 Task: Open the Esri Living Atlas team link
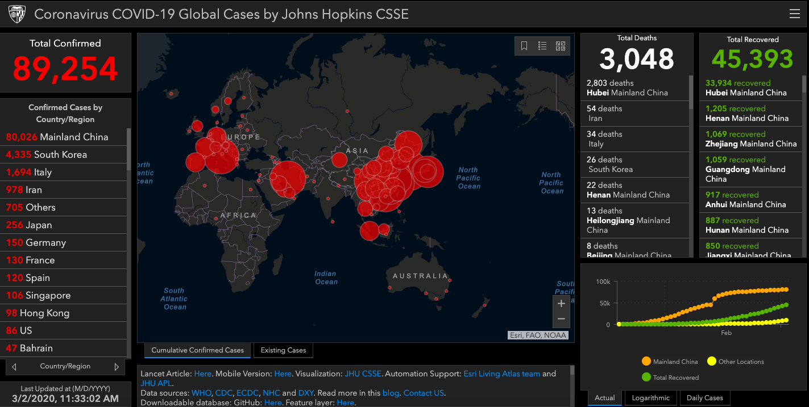501,374
